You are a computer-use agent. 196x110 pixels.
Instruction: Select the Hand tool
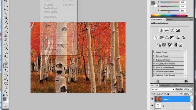(x=6, y=87)
